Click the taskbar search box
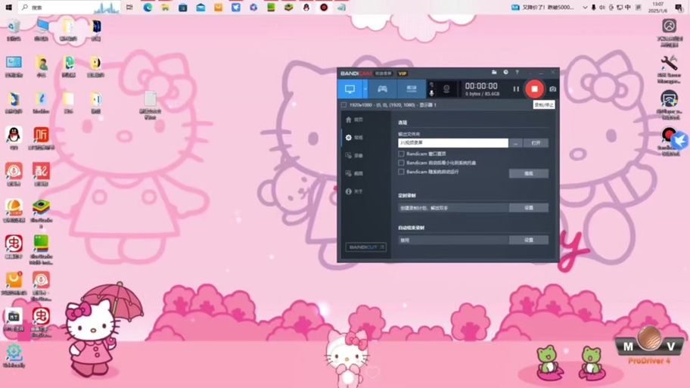This screenshot has height=388, width=690. tap(70, 7)
